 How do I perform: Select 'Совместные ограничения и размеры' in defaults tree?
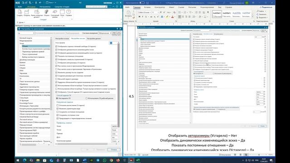pos(36,49)
